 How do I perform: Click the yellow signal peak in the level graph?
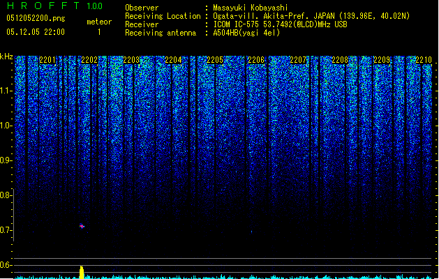pyautogui.click(x=82, y=272)
